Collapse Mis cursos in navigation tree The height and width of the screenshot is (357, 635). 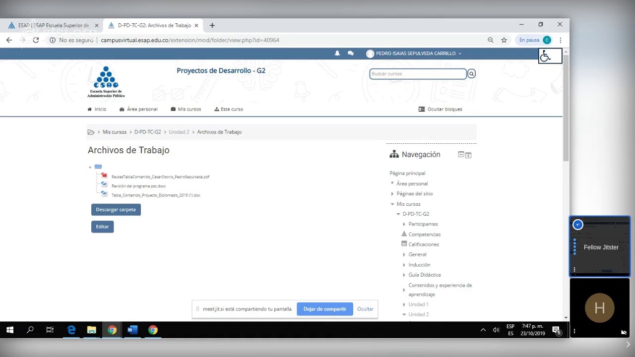tap(392, 204)
